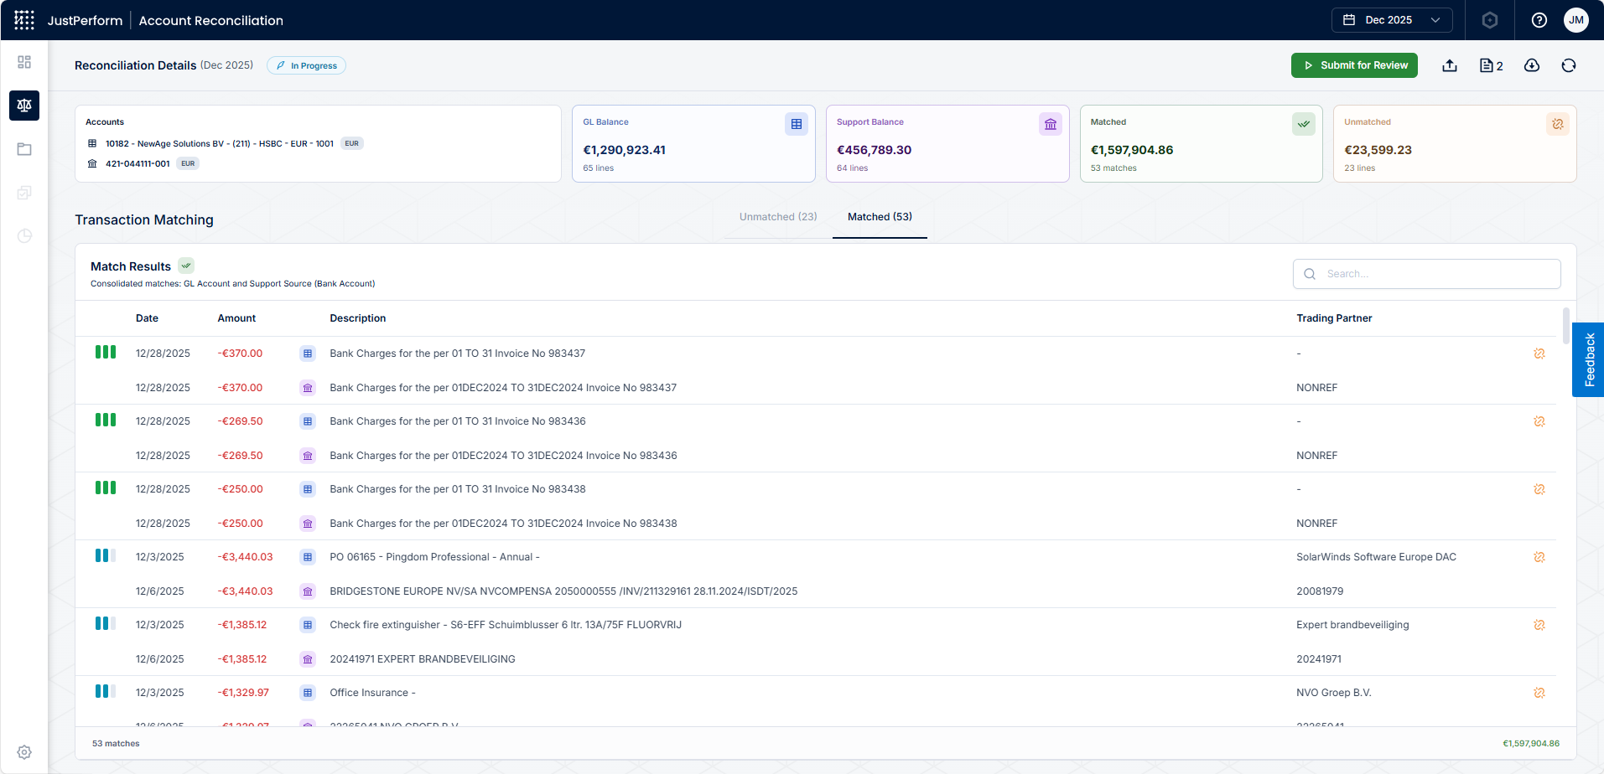Click the Matched card checkmark icon
Screen dimensions: 1604x774
(x=1304, y=124)
